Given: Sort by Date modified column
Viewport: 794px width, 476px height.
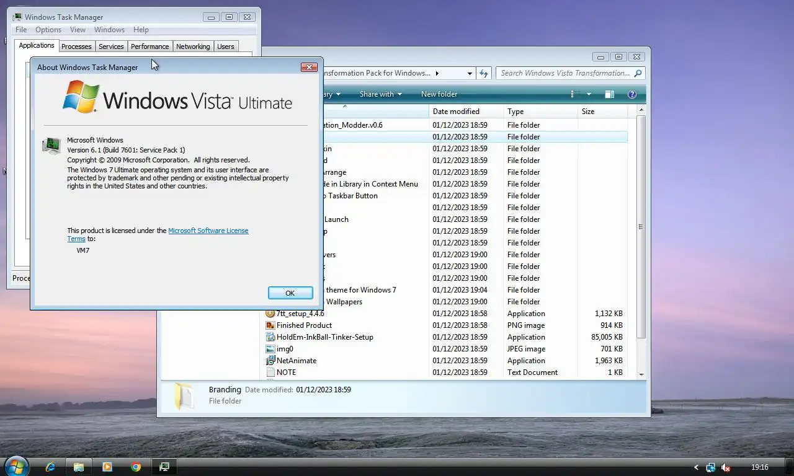Looking at the screenshot, I should [x=466, y=112].
